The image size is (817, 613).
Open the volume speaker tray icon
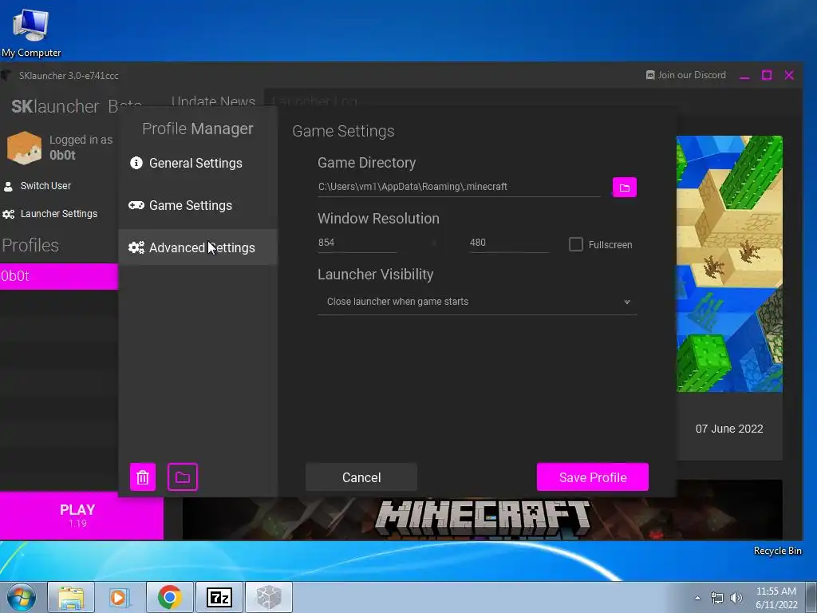pyautogui.click(x=736, y=598)
